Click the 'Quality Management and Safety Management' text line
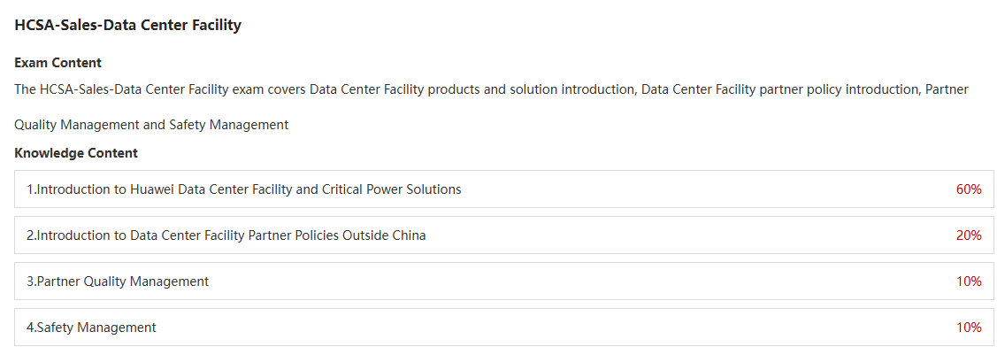This screenshot has height=347, width=997. point(151,125)
